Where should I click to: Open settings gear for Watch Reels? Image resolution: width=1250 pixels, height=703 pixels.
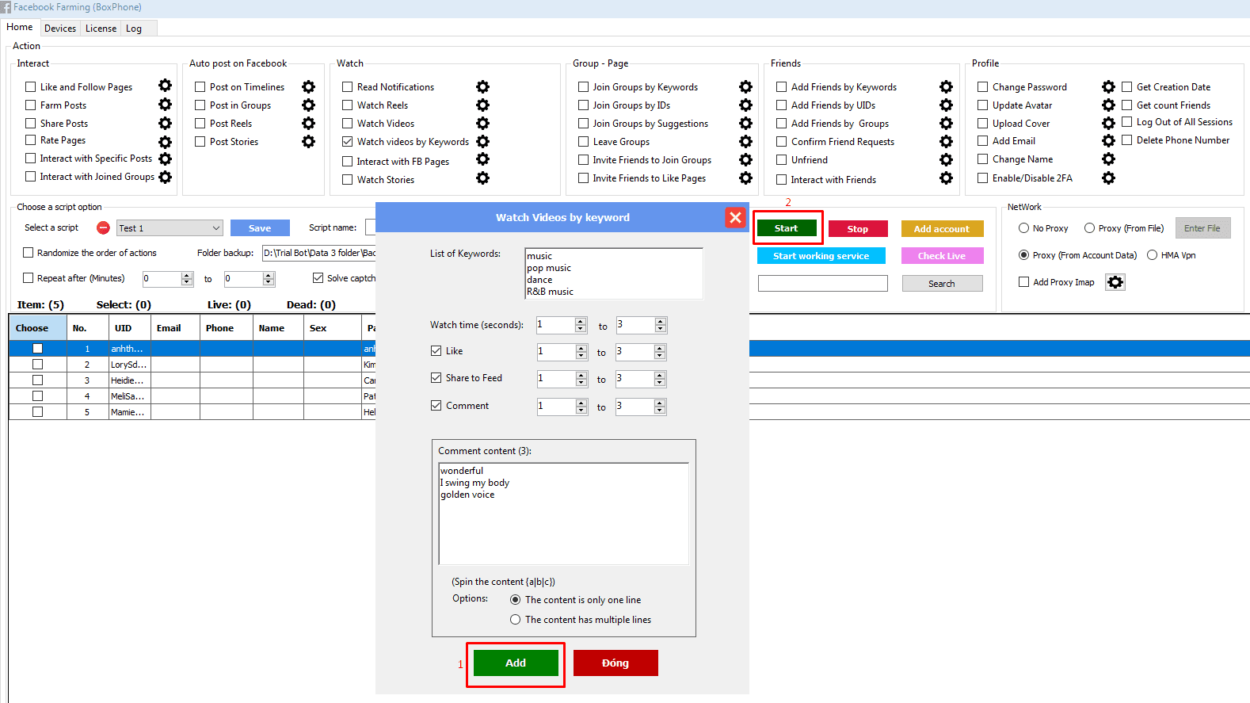[482, 105]
